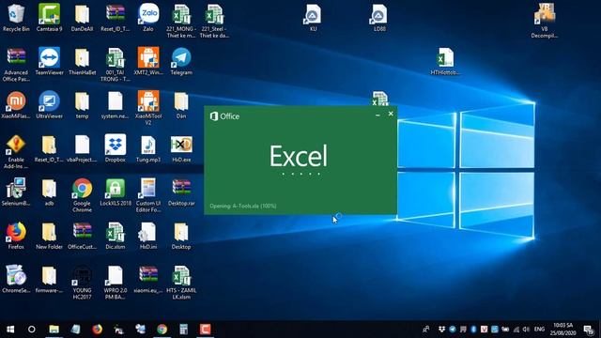This screenshot has height=338, width=601.
Task: Select the firmware- folder icon
Action: (x=49, y=279)
